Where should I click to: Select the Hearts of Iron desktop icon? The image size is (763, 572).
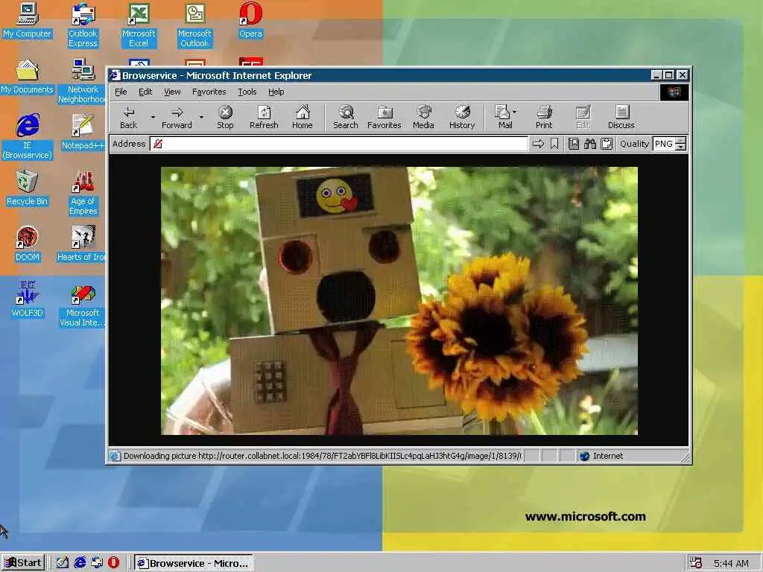(x=82, y=244)
